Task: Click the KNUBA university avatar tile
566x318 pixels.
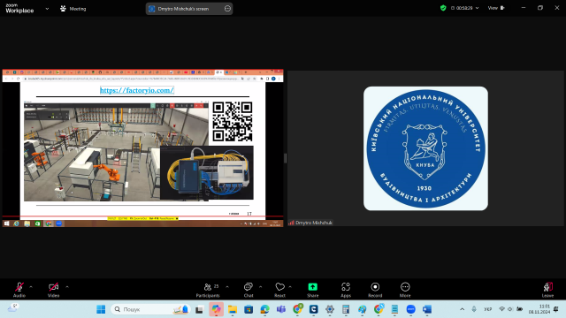Action: 425,148
